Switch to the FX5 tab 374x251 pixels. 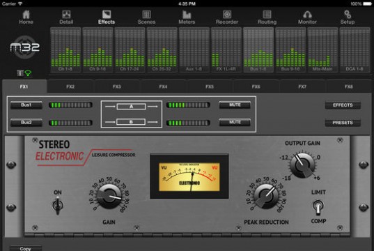coord(210,86)
